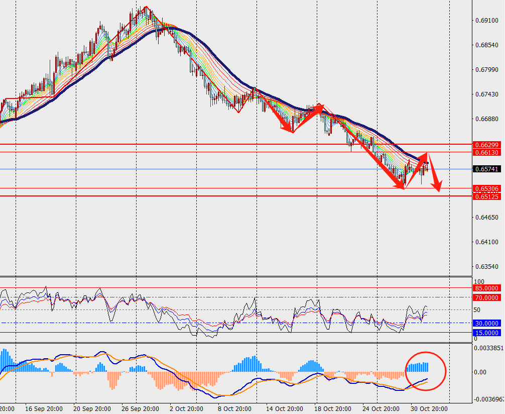Select the blue RSI 15.0000 level label
Screen dimensions: 505x414
click(x=486, y=333)
